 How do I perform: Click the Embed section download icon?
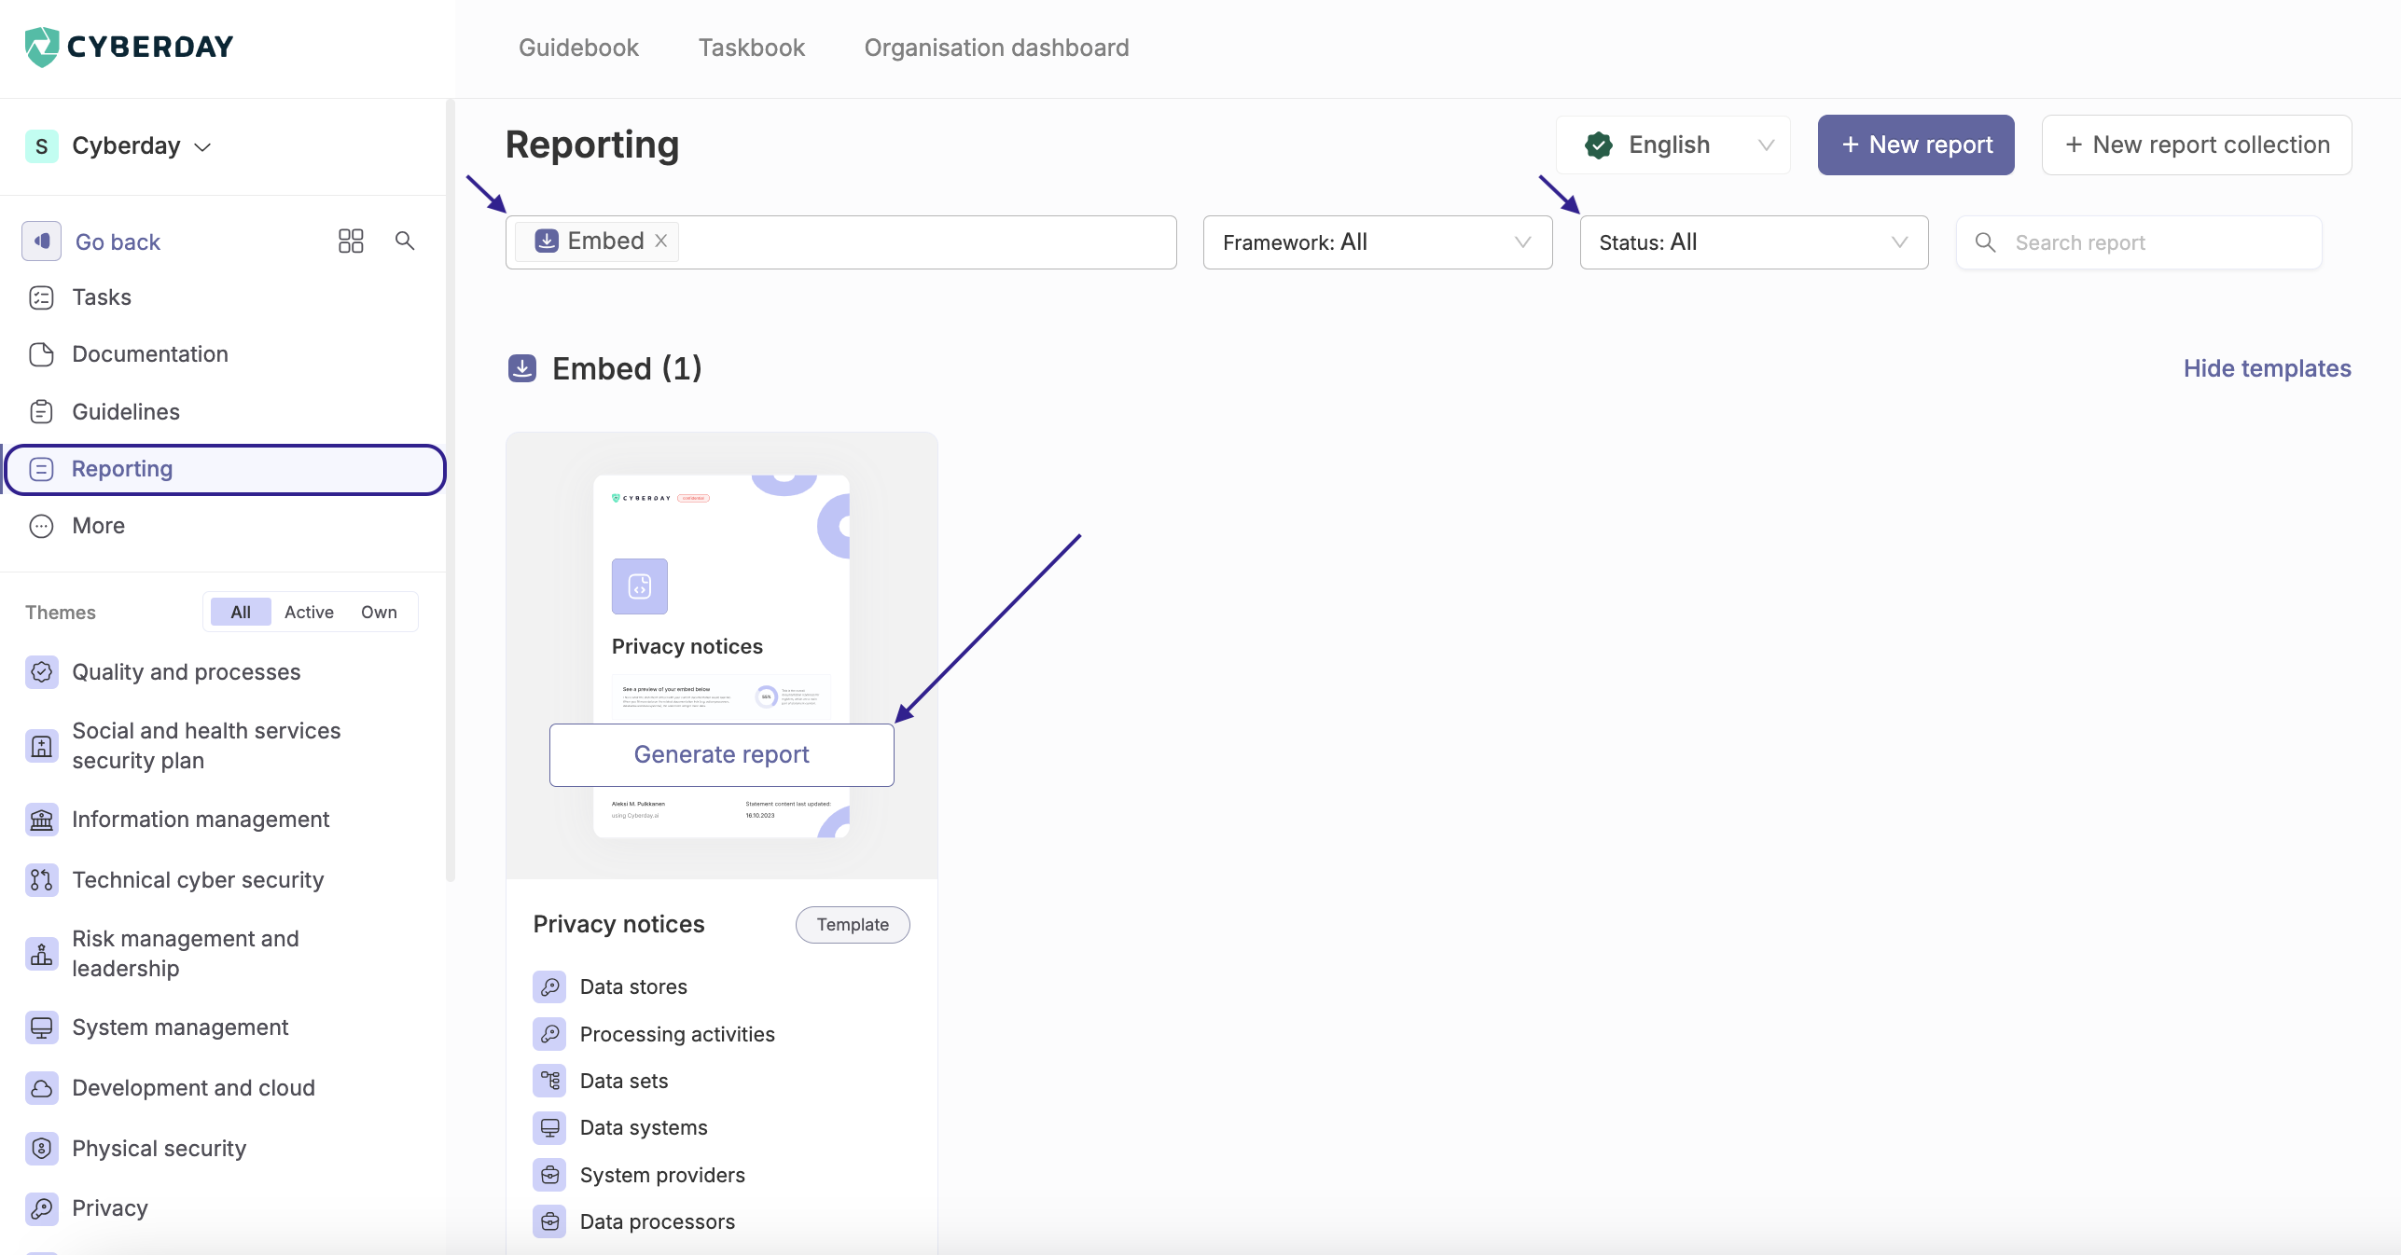[x=522, y=368]
